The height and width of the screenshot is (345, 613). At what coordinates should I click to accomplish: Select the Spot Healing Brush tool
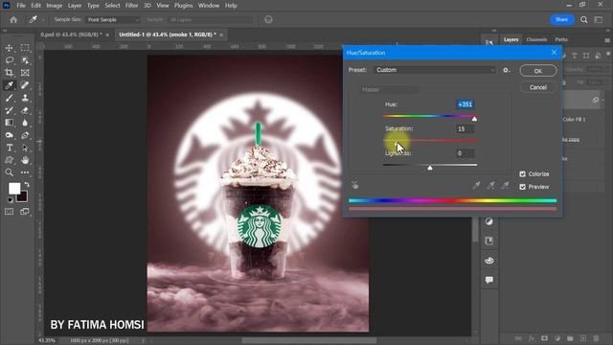click(x=25, y=85)
